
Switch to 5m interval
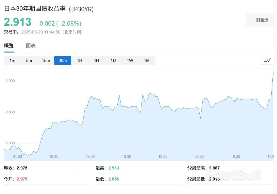pos(29,60)
